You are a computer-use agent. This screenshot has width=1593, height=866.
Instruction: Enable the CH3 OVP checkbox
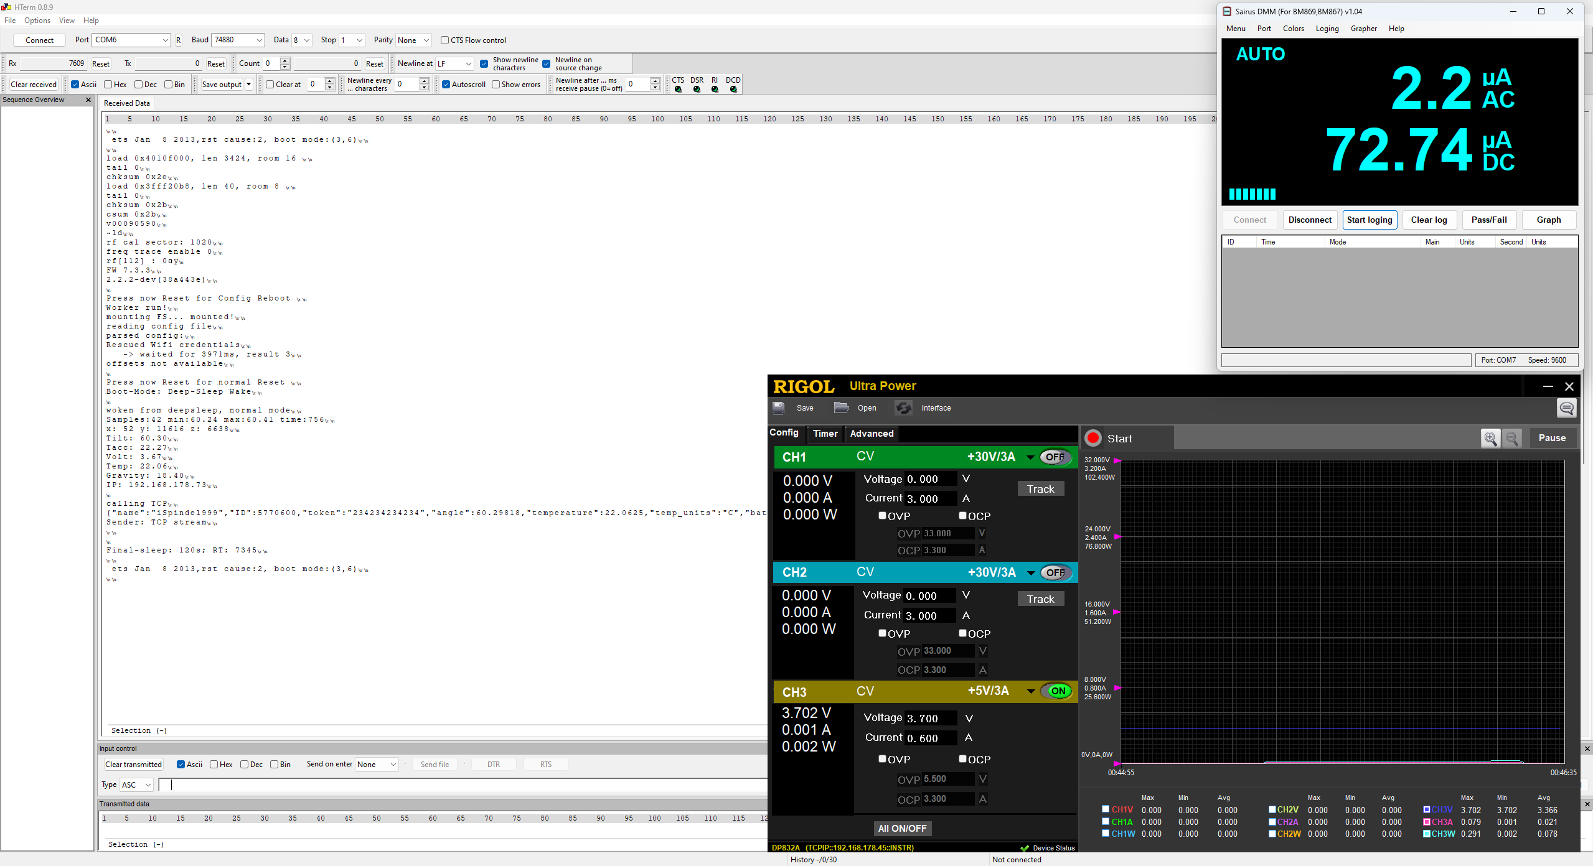click(883, 759)
